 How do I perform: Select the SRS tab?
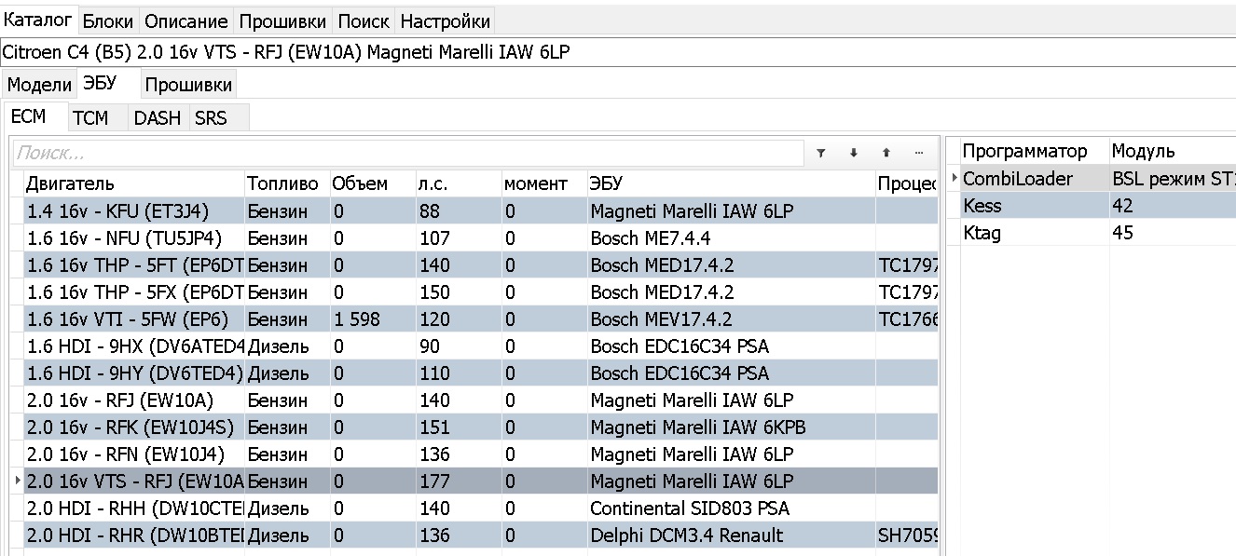coord(211,117)
